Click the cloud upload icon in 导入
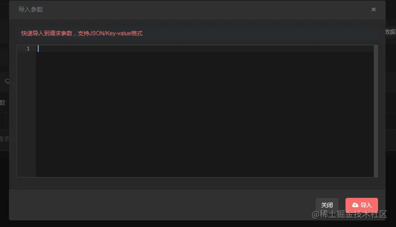 [x=355, y=205]
